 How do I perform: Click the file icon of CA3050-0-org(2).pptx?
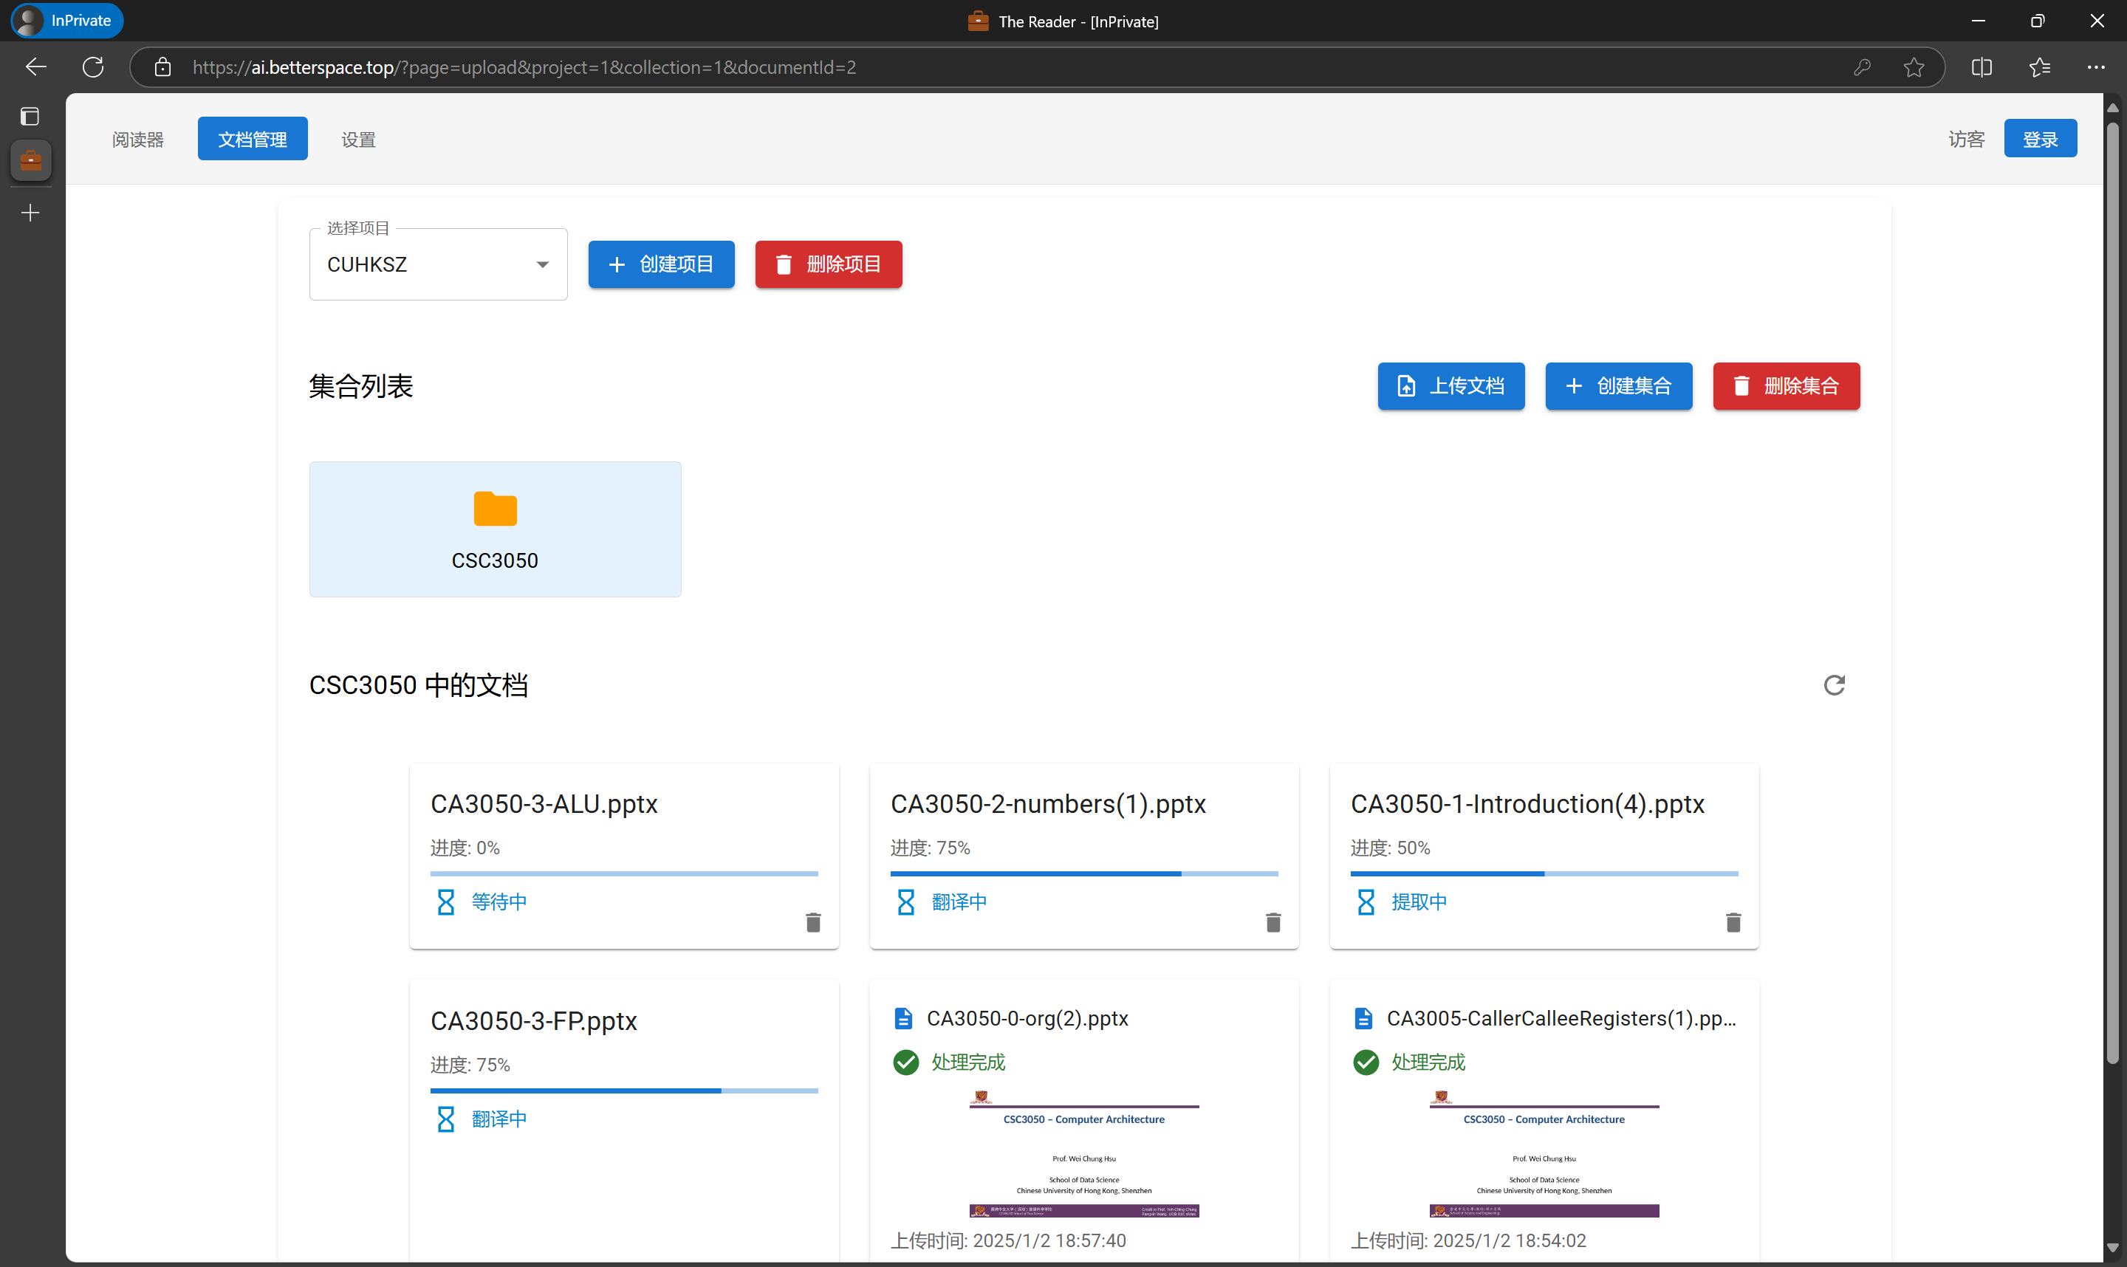902,1017
